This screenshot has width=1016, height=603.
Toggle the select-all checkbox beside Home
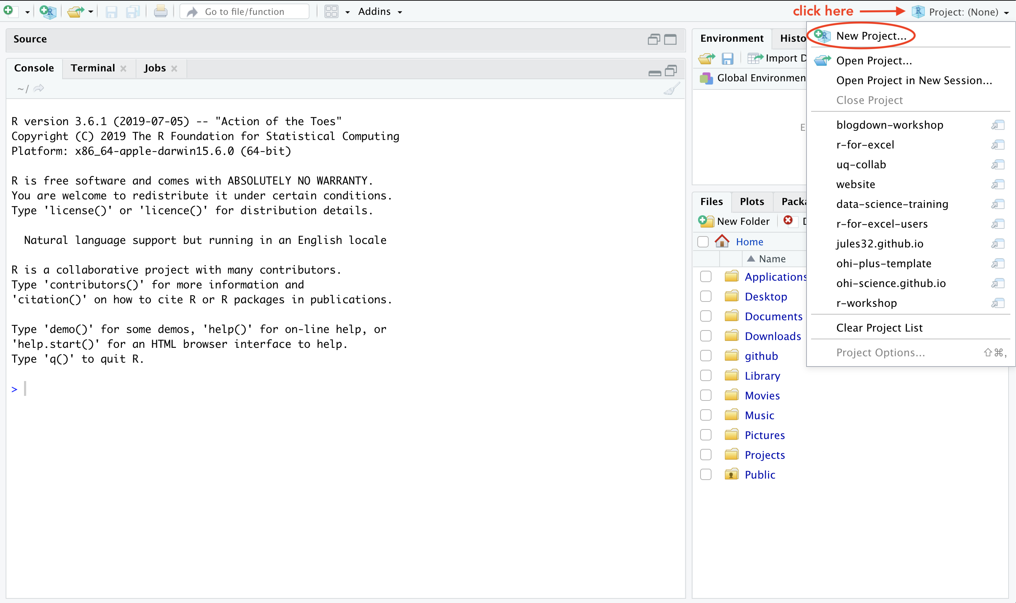(703, 242)
